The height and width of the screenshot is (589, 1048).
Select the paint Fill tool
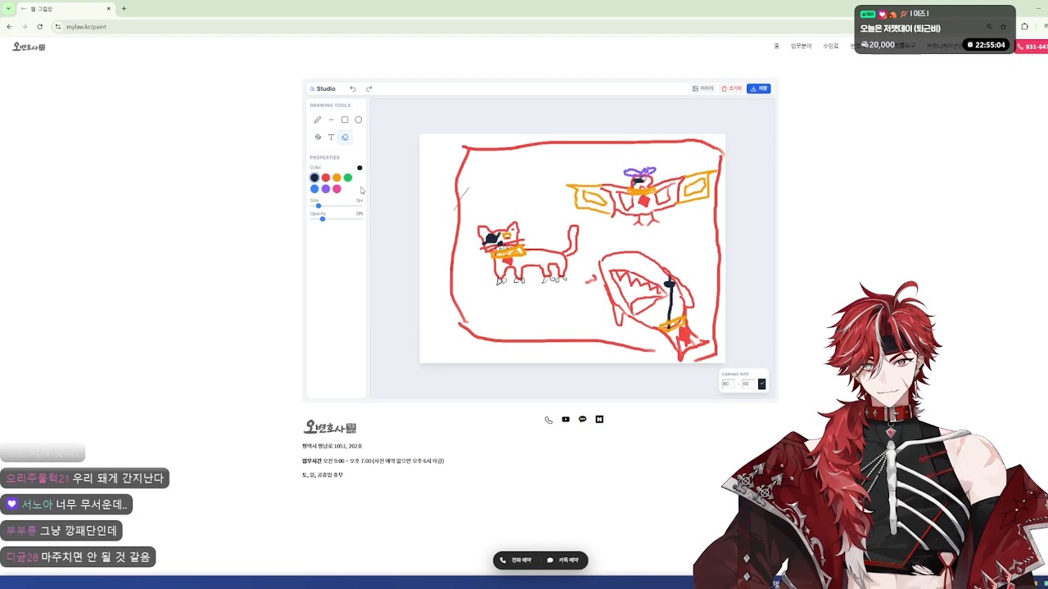click(x=318, y=137)
